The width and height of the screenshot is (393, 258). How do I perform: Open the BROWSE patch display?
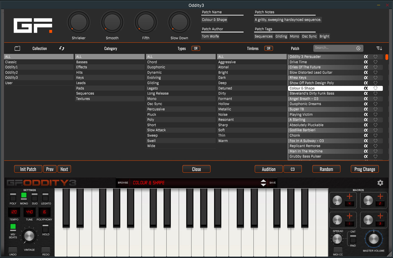pos(123,183)
